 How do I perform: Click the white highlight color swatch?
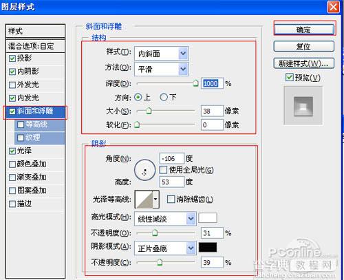tap(208, 217)
